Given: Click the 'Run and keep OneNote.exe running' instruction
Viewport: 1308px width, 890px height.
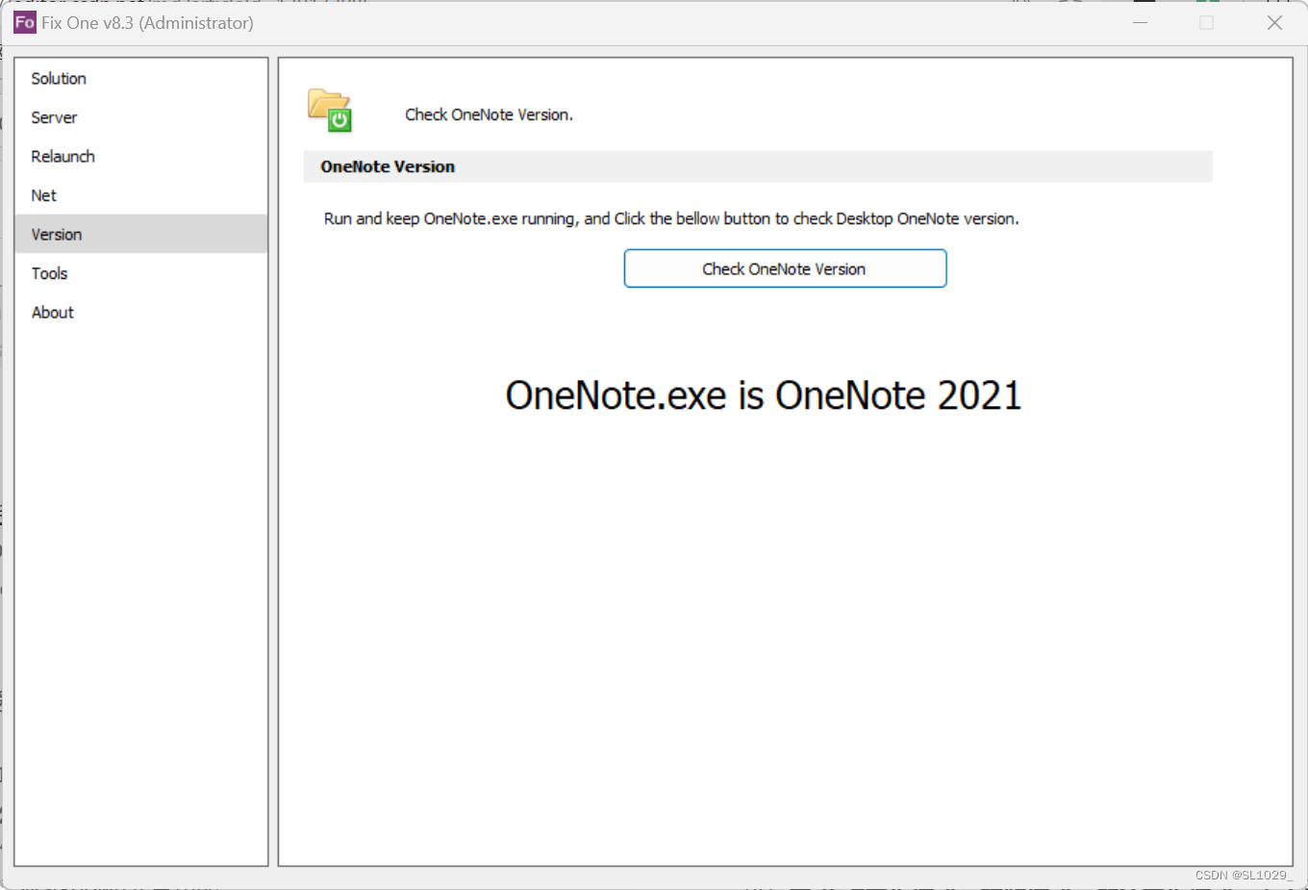Looking at the screenshot, I should click(671, 218).
